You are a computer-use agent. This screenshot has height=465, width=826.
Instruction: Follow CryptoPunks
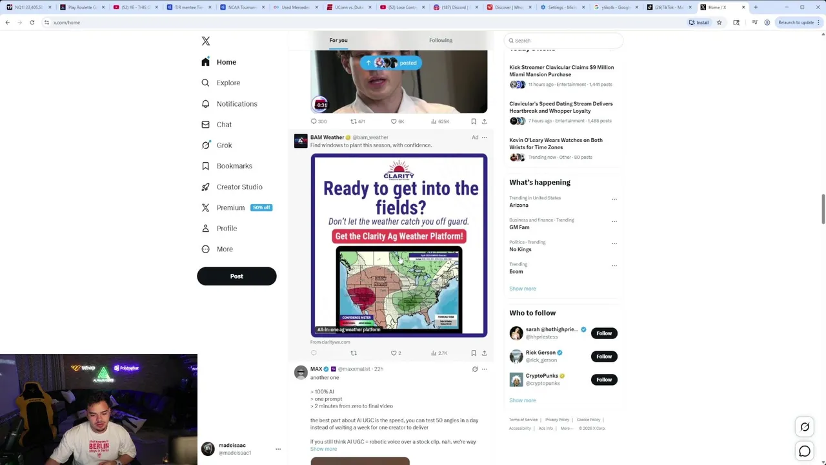pos(604,380)
